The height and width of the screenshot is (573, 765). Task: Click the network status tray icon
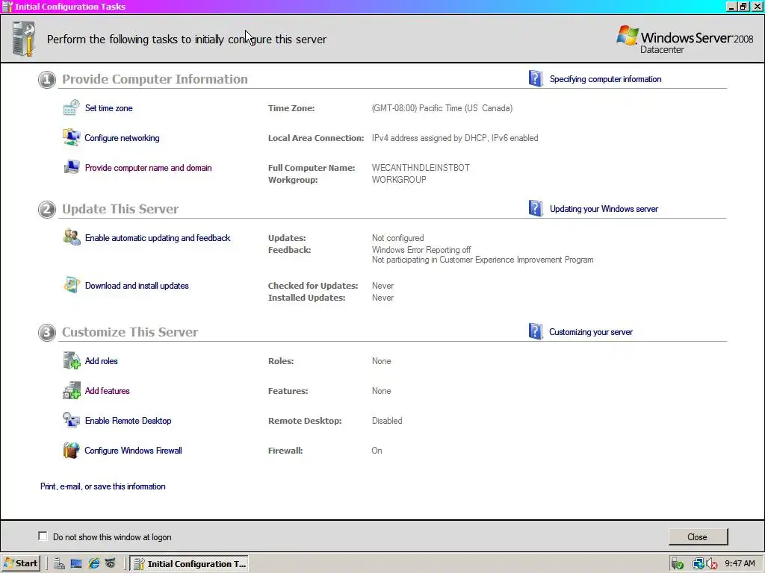click(699, 564)
